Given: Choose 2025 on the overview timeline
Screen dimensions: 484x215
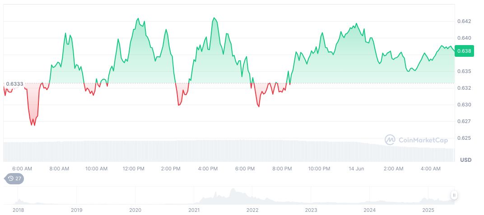Looking at the screenshot, I should click(428, 210).
